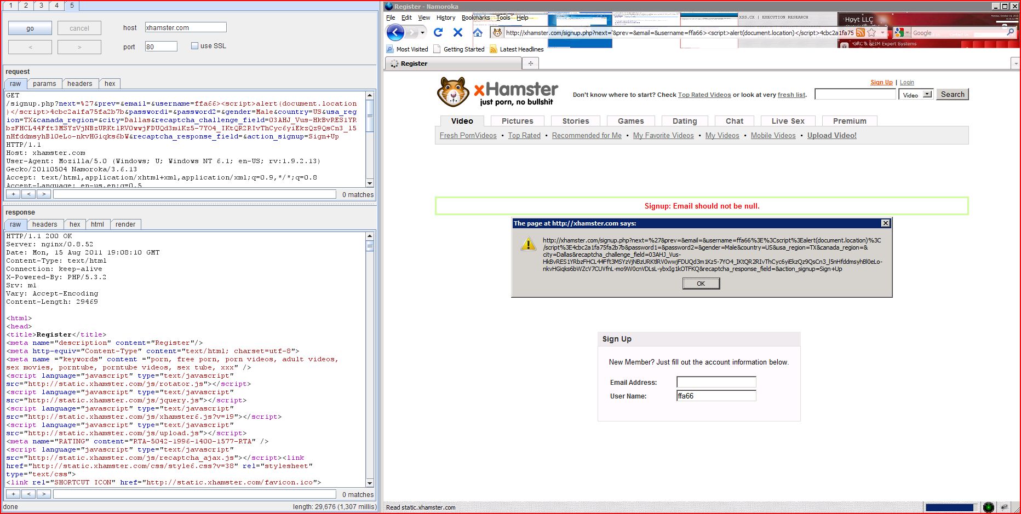1021x514 pixels.
Task: Click the green status bar indicator icon
Action: [x=988, y=507]
